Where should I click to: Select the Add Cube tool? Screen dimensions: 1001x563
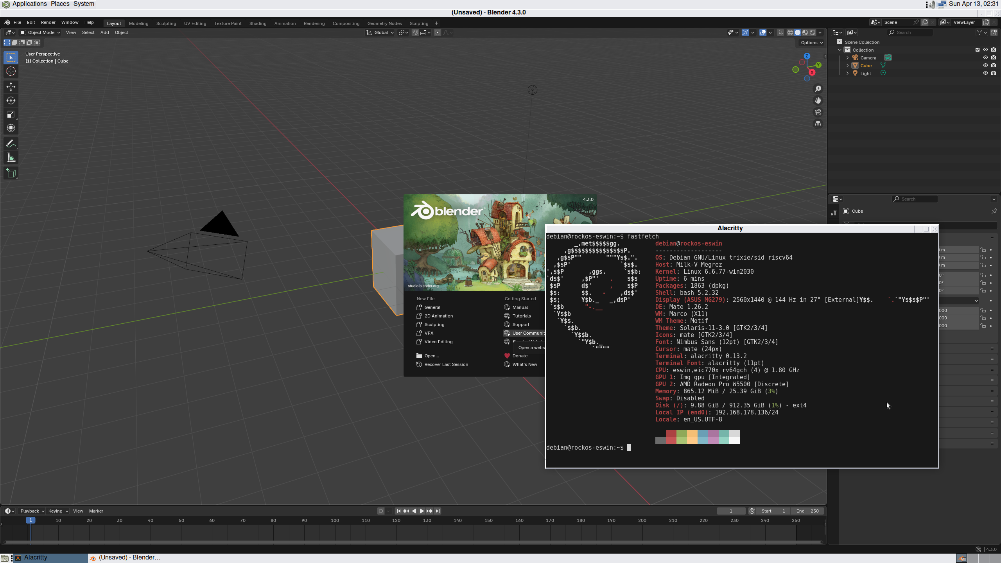11,173
